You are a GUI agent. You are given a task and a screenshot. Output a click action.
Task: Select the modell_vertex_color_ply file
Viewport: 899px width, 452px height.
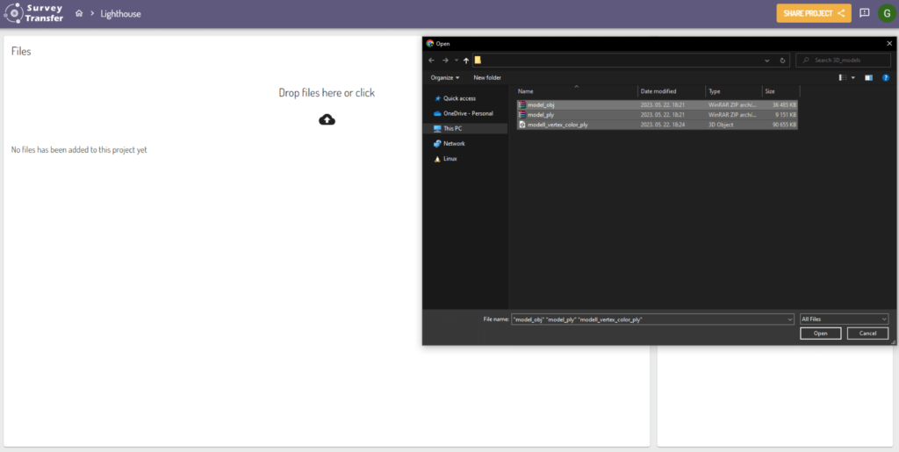tap(557, 125)
